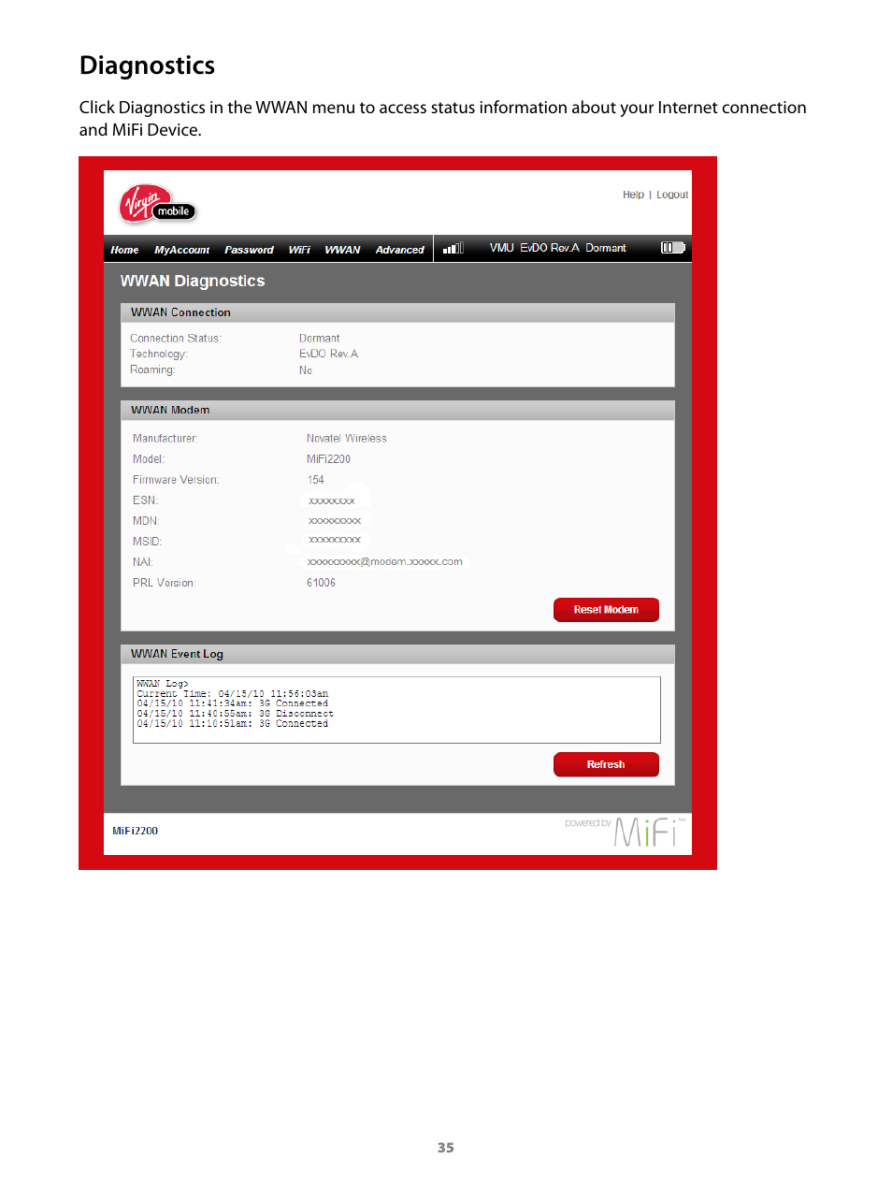The image size is (892, 1188).
Task: Click the Refresh button
Action: pos(606,764)
